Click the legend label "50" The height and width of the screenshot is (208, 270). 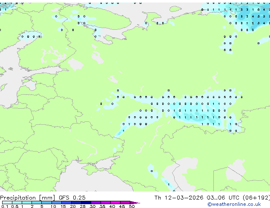tap(132, 206)
